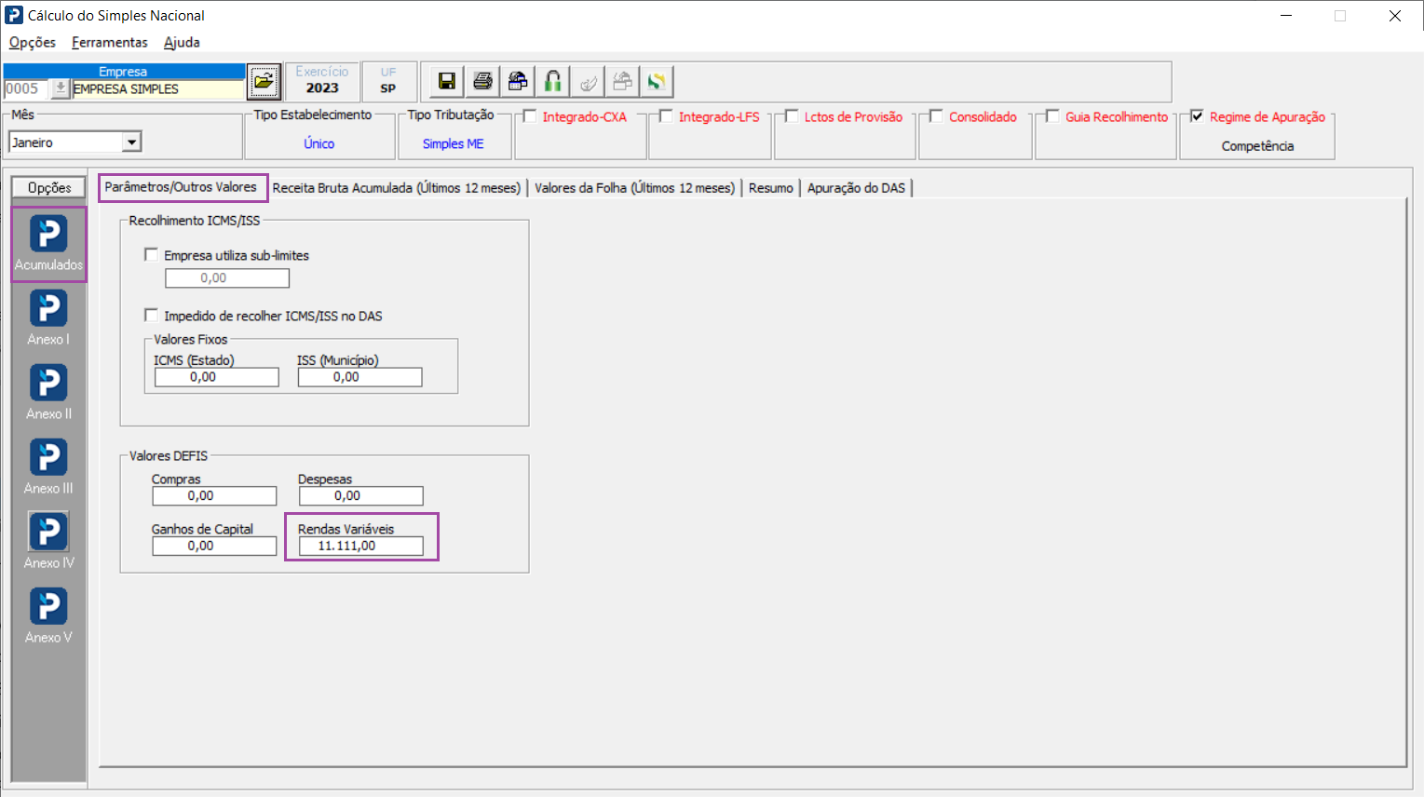Click the green padlock icon
Image resolution: width=1424 pixels, height=797 pixels.
553,82
